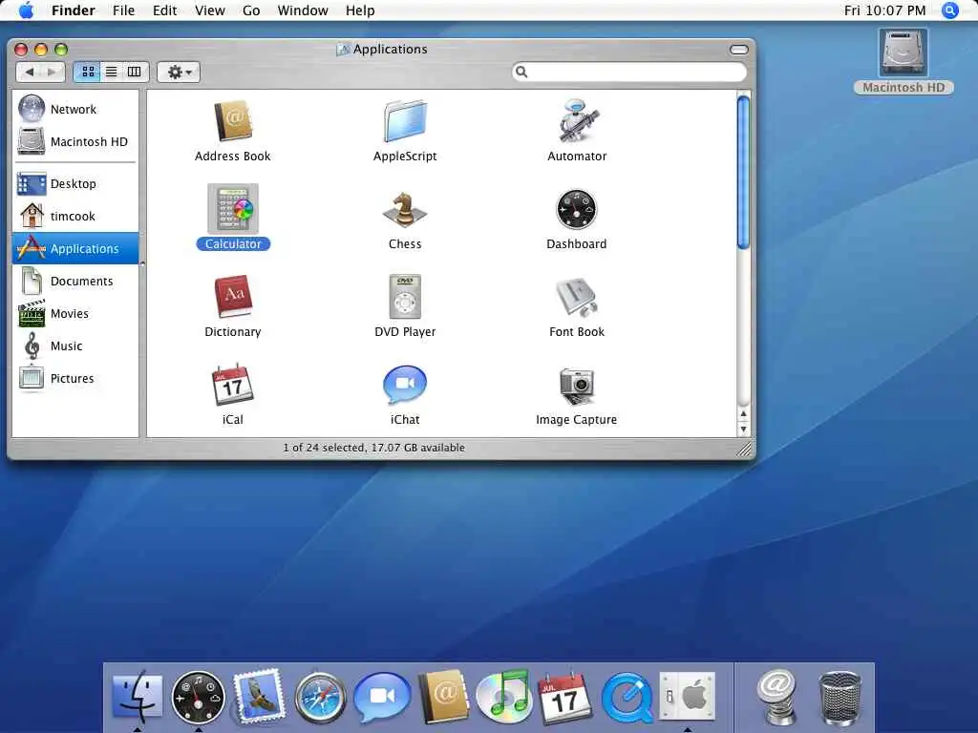978x733 pixels.
Task: Select Applications in the sidebar
Action: 75,249
